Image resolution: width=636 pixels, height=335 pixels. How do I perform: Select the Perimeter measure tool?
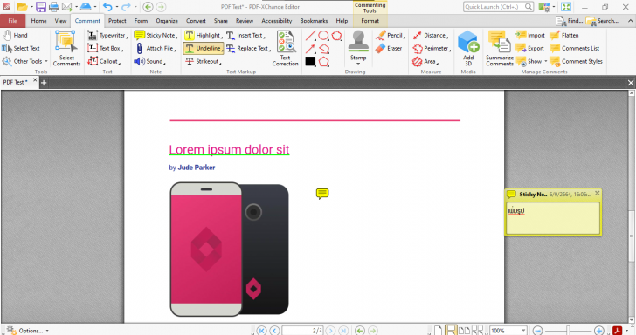click(x=432, y=48)
